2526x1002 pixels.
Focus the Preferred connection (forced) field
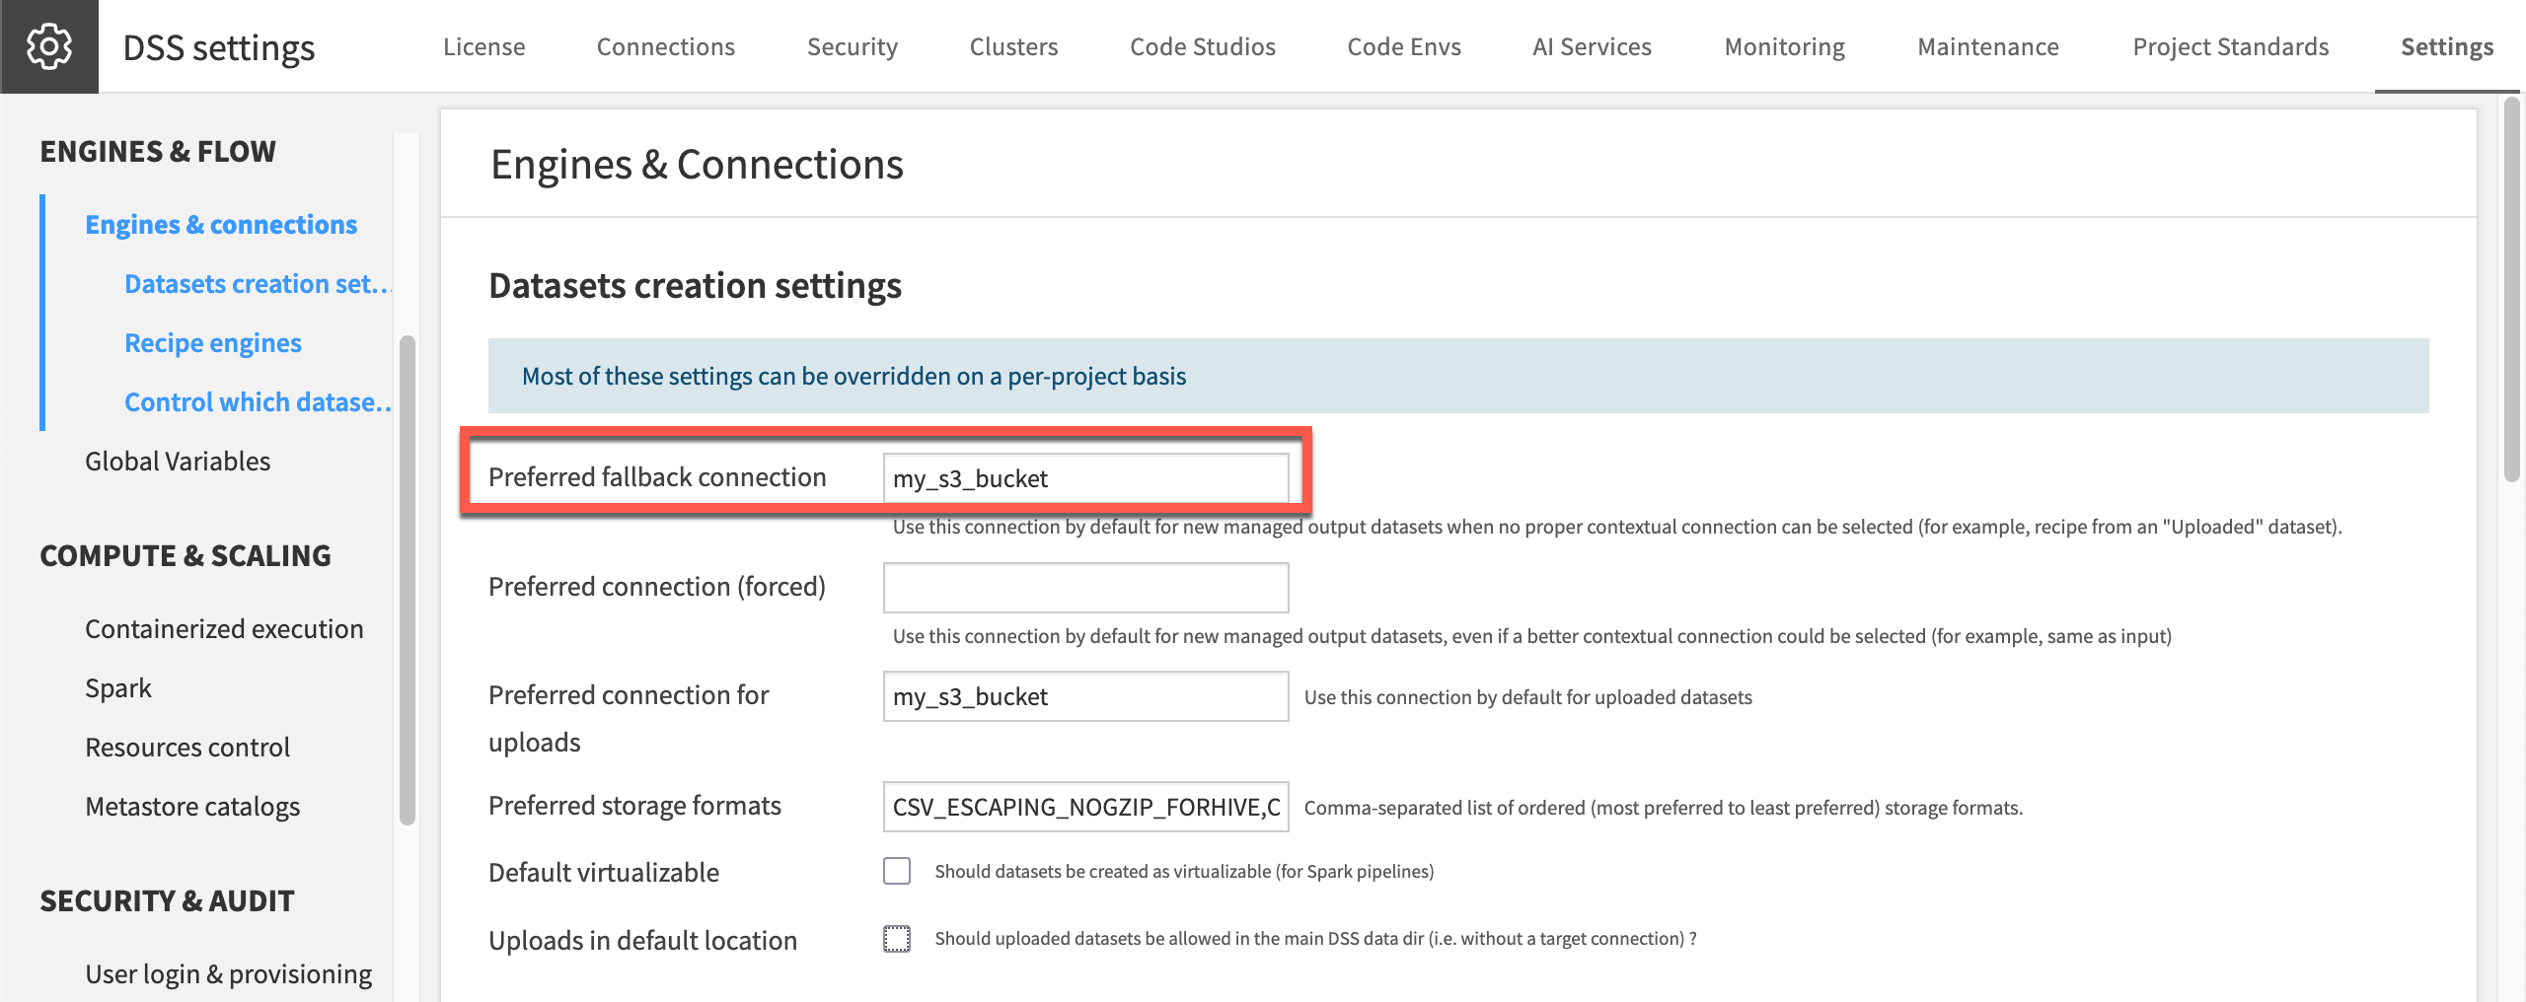click(1085, 588)
